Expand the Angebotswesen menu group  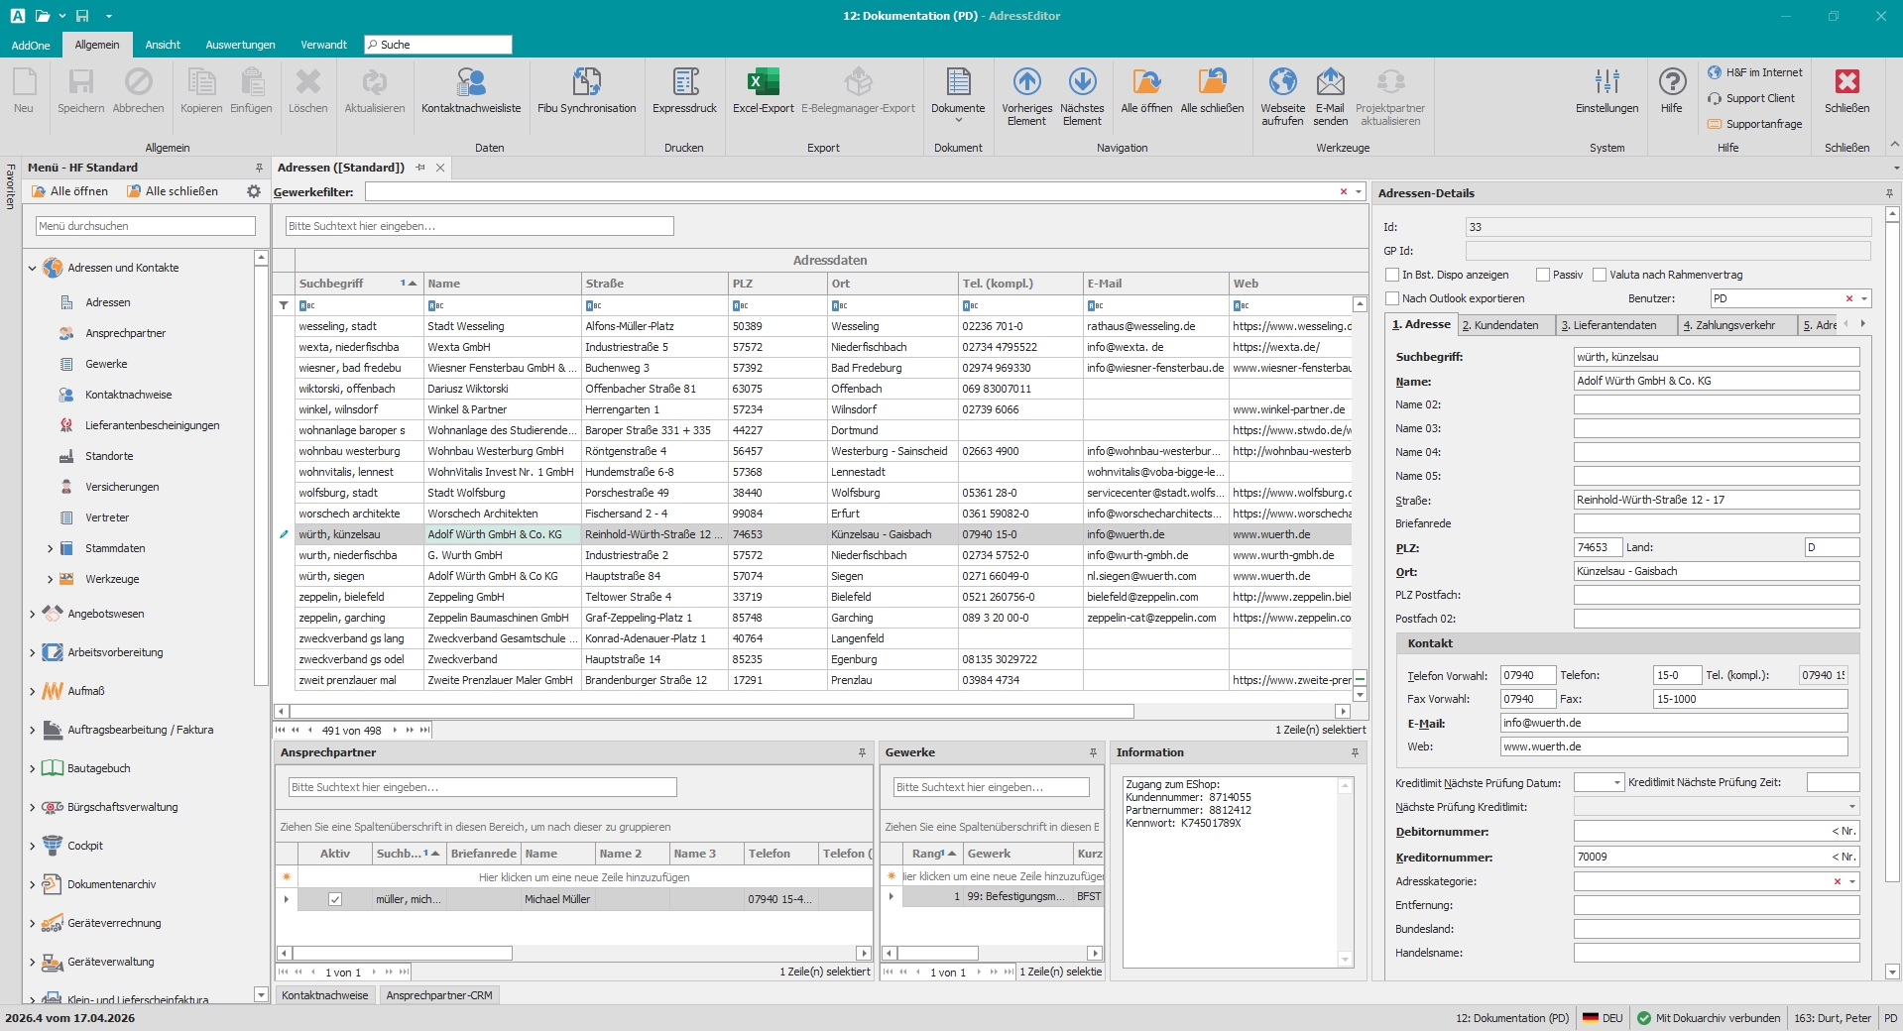click(x=32, y=614)
